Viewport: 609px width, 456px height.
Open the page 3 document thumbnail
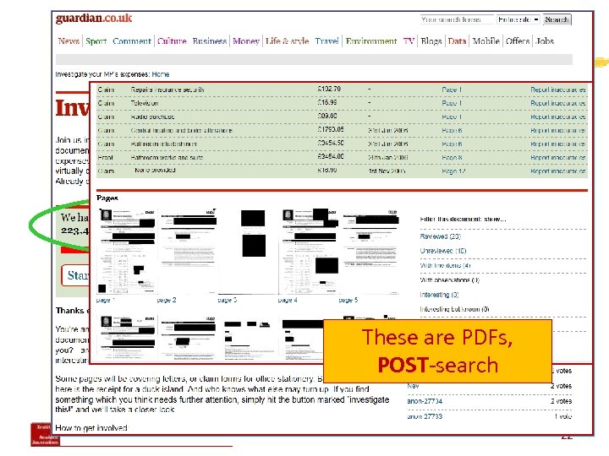pyautogui.click(x=248, y=252)
